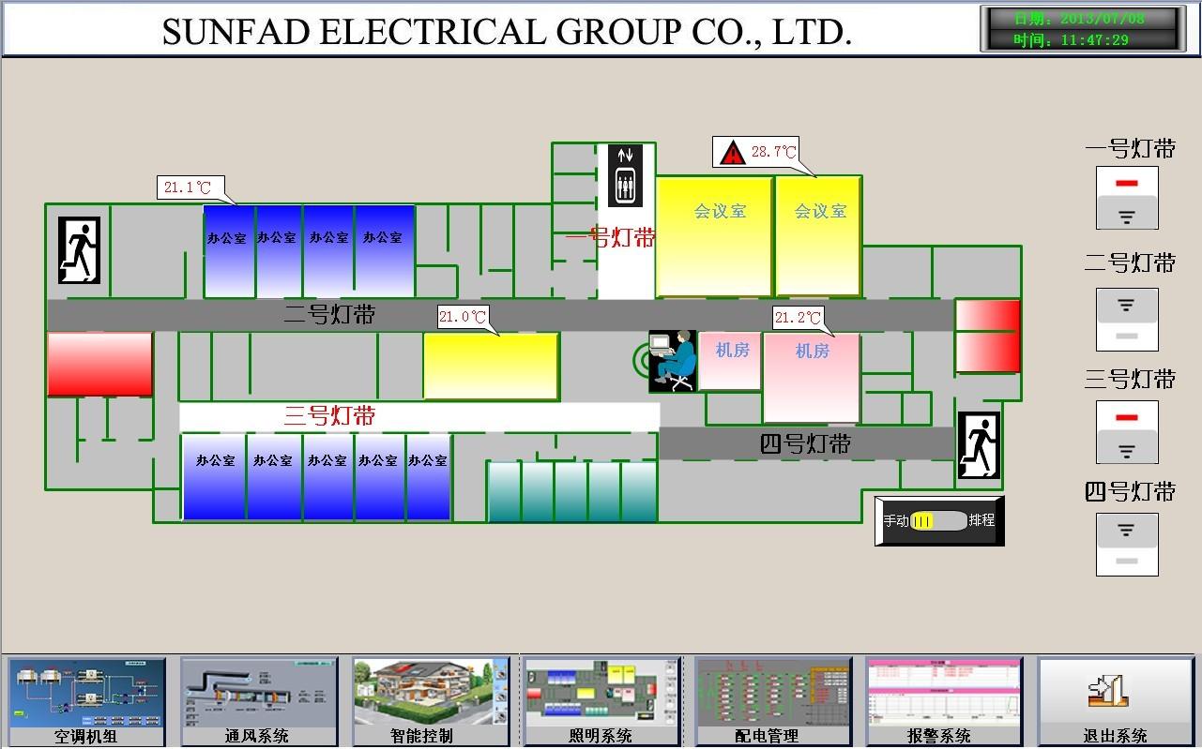
Task: Click the teal rooms at bottom center
Action: [x=572, y=491]
